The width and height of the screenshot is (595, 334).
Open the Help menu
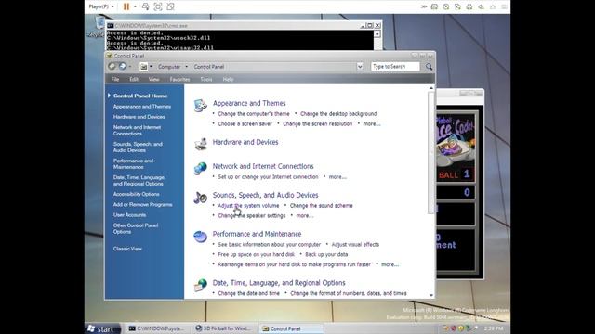[x=228, y=79]
